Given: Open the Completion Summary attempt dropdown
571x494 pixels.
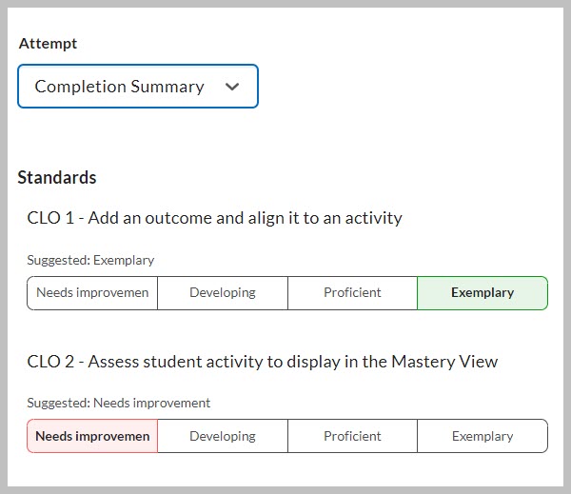Looking at the screenshot, I should point(138,87).
